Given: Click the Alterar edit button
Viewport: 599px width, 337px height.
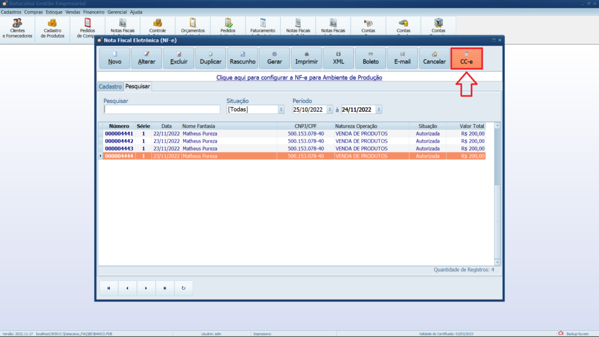Looking at the screenshot, I should click(x=147, y=59).
